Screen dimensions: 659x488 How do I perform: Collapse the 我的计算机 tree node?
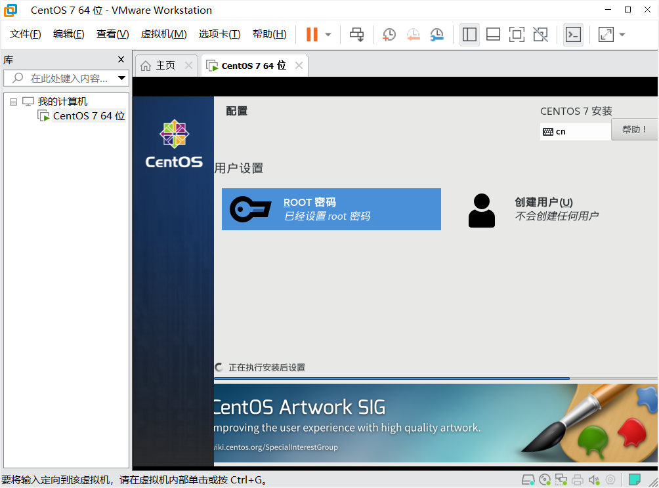(x=13, y=102)
